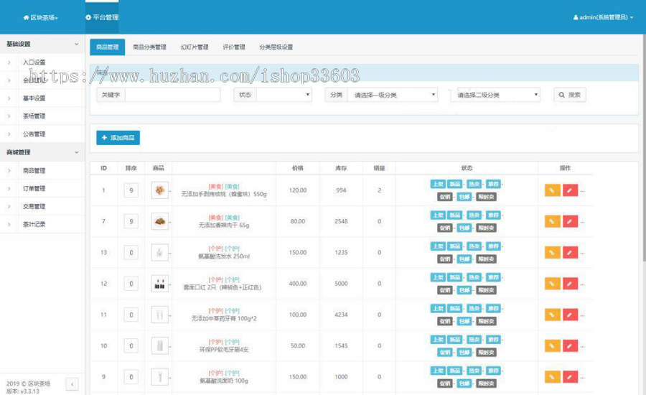646x395 pixels.
Task: Click the orange link icon for product ID 1
Action: click(x=552, y=190)
